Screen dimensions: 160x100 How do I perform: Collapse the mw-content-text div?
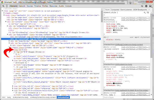click(x=9, y=43)
